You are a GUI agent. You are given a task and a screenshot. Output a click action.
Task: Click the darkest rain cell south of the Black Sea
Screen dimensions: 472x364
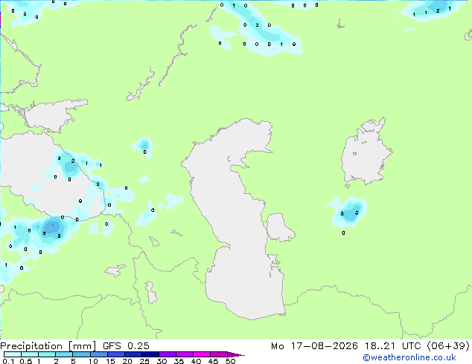(x=52, y=227)
